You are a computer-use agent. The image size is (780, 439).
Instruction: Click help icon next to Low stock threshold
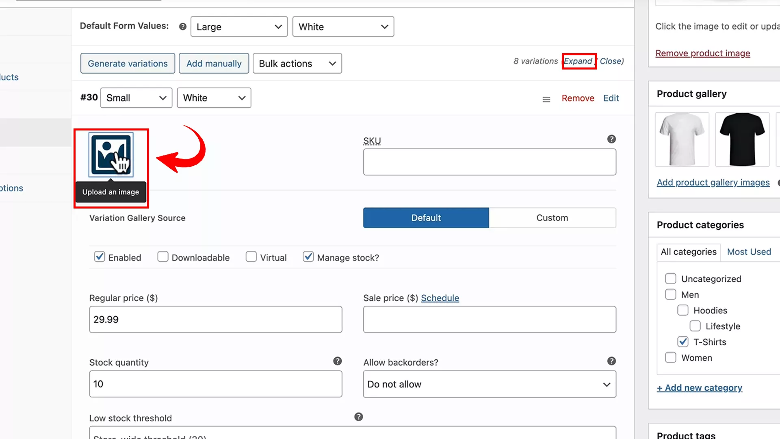(358, 417)
